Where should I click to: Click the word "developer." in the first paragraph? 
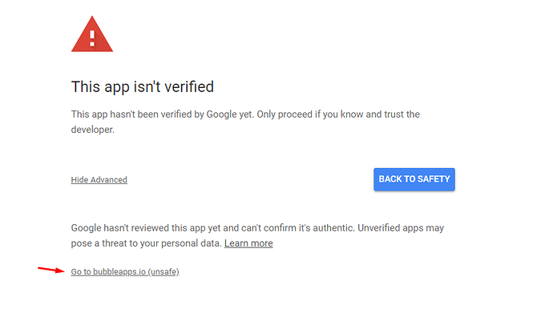click(93, 130)
